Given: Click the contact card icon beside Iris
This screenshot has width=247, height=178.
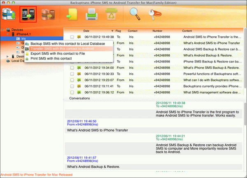Looking at the screenshot, I should pyautogui.click(x=18, y=39).
